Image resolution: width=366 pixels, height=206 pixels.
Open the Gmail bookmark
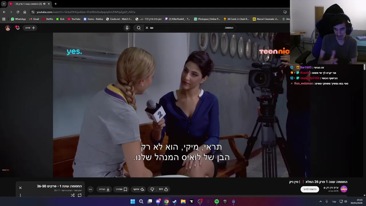tap(34, 19)
